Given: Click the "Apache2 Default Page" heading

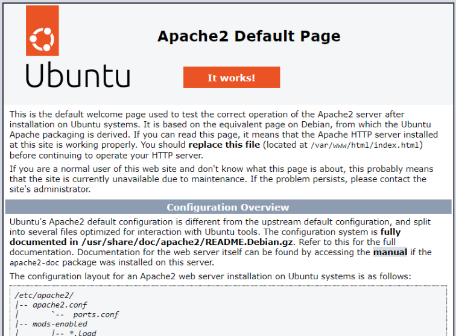Looking at the screenshot, I should [249, 36].
